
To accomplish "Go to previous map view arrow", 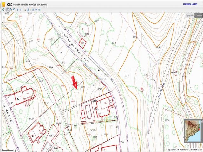I will (x=17, y=10).
